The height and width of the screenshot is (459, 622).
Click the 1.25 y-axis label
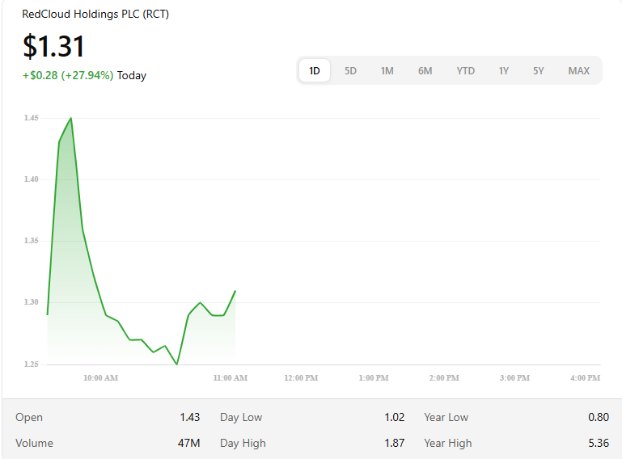tap(32, 364)
